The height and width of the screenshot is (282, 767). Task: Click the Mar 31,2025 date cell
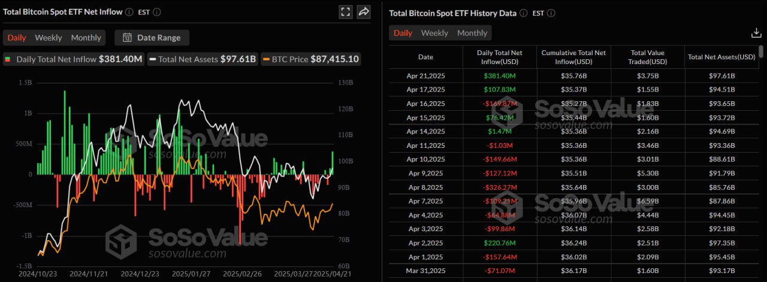pyautogui.click(x=425, y=271)
